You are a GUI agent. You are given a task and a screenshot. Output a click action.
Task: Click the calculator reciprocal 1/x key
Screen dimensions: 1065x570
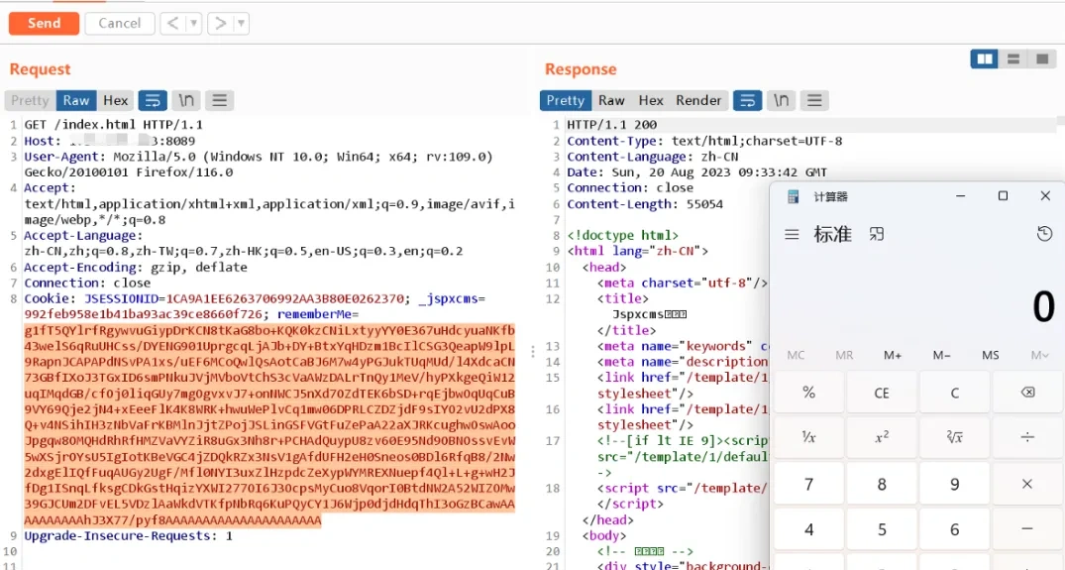pos(809,437)
